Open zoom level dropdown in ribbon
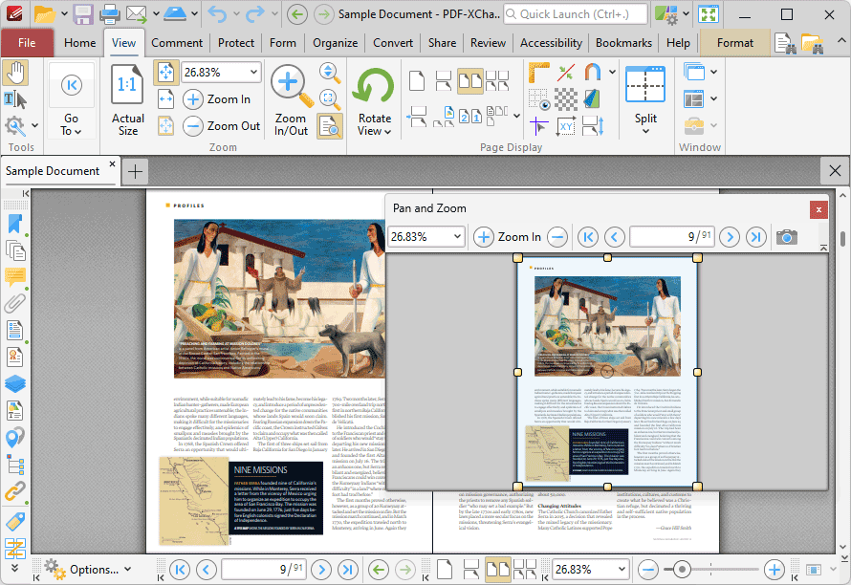851x585 pixels. (253, 73)
